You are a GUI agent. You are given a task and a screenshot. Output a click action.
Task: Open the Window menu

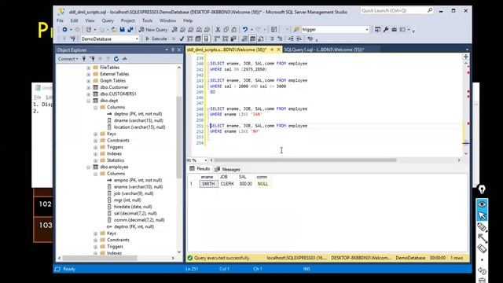[x=167, y=20]
